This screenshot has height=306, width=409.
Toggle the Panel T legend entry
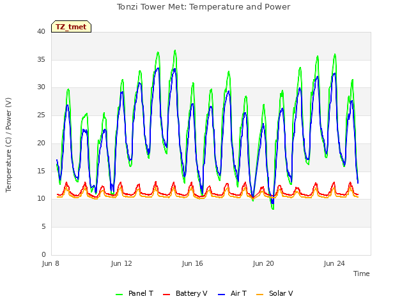tap(134, 293)
